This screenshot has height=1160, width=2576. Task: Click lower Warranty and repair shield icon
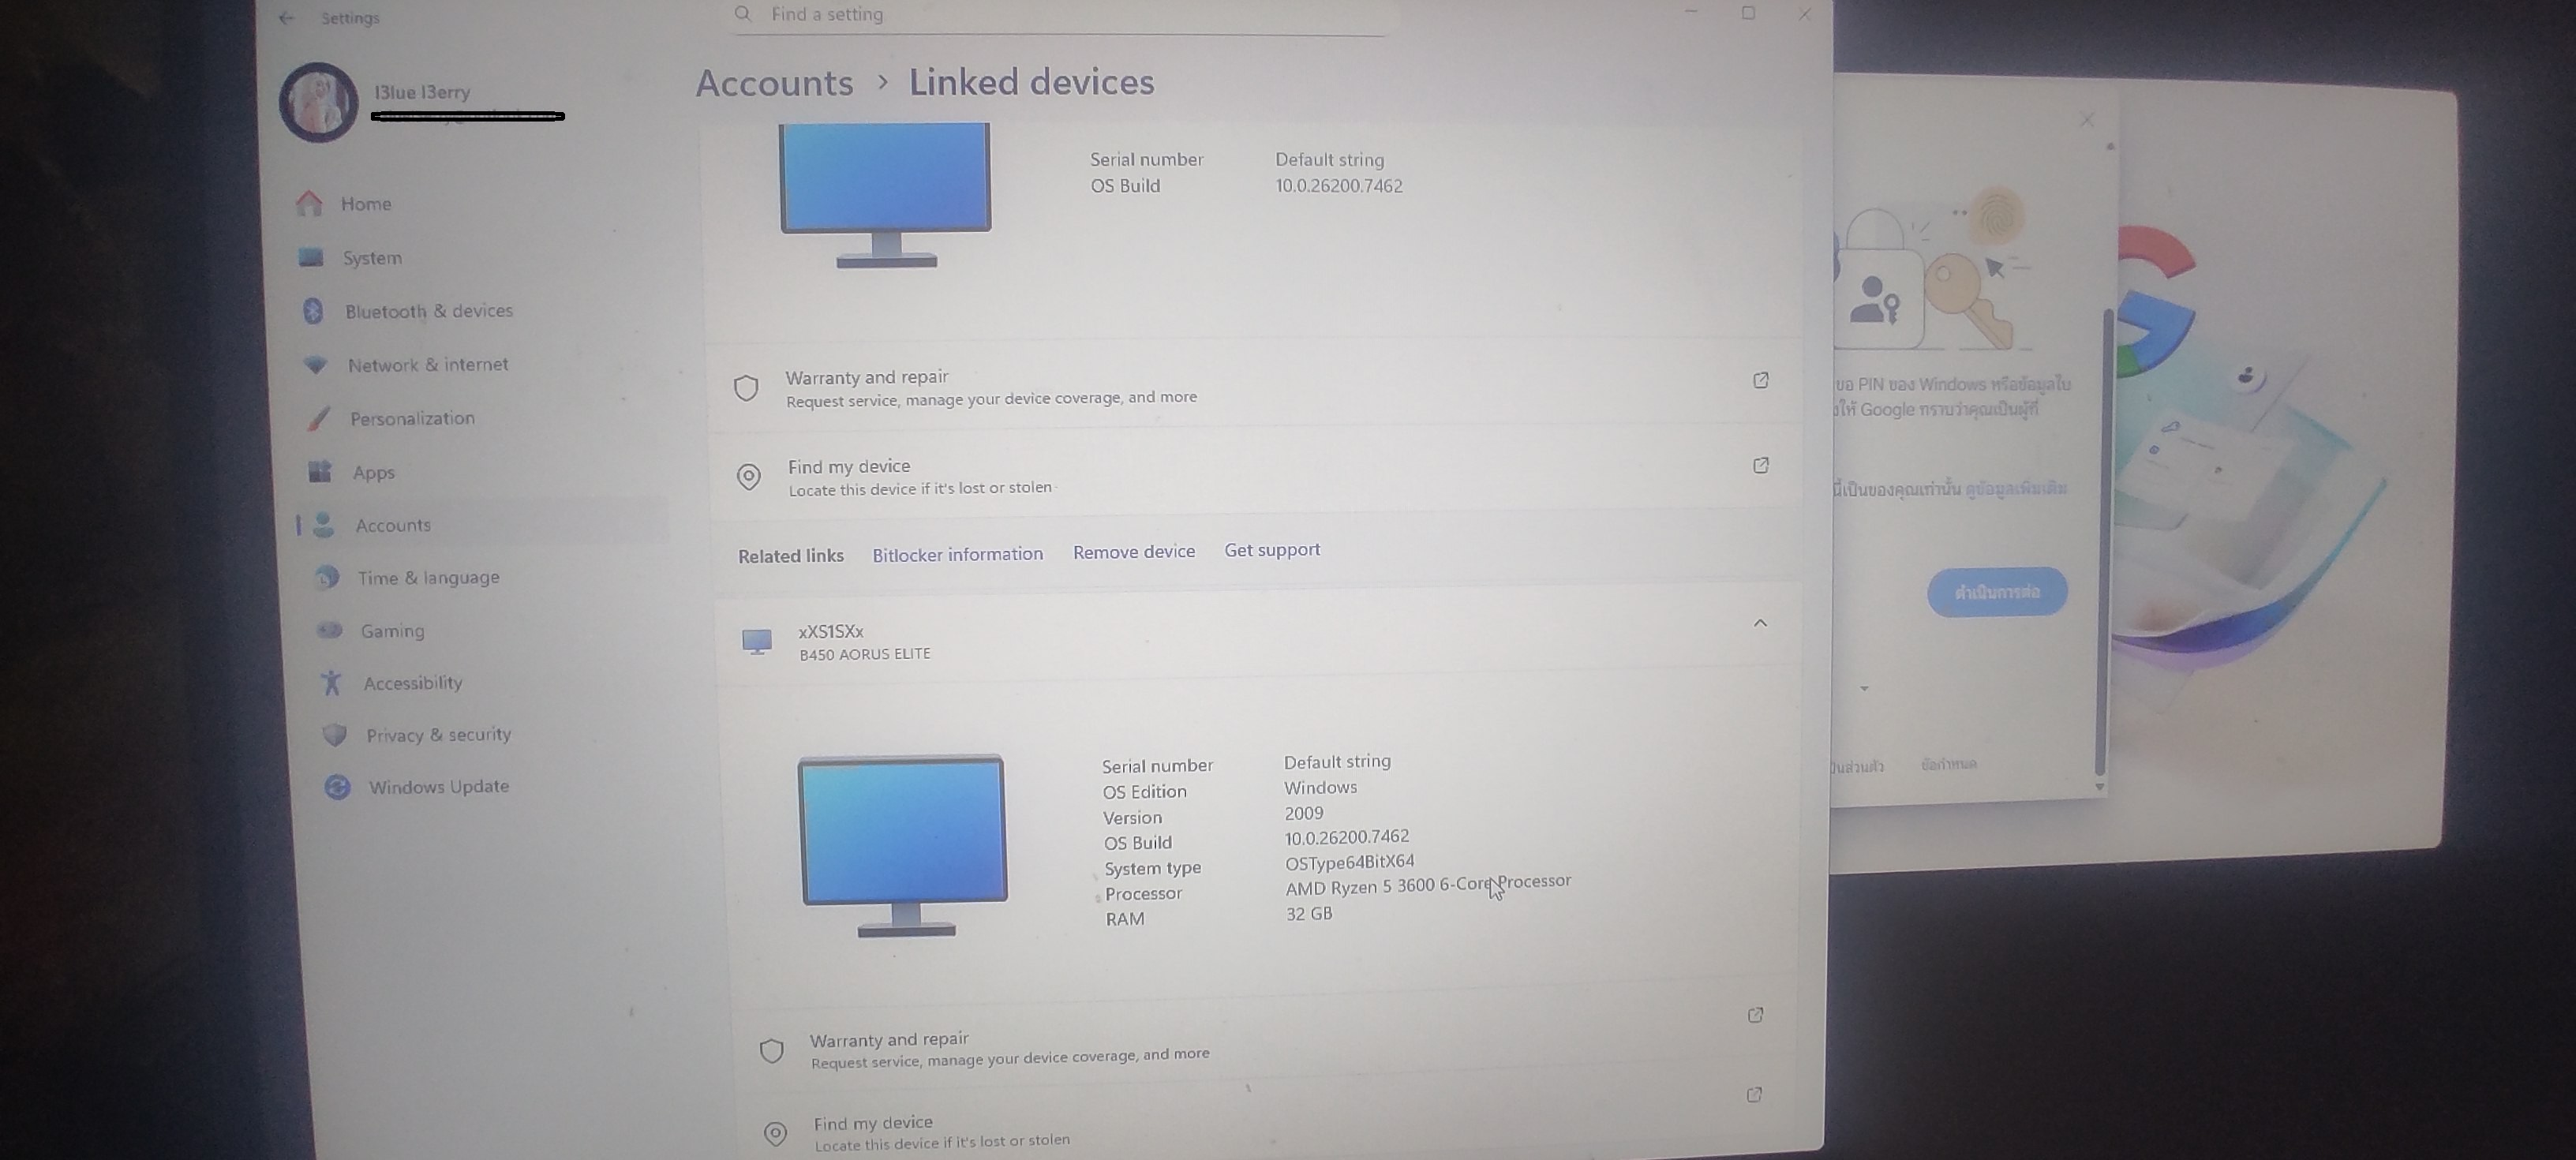coord(771,1051)
